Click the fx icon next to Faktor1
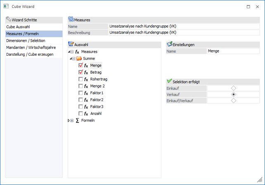This screenshot has height=185, width=265. pyautogui.click(x=86, y=93)
